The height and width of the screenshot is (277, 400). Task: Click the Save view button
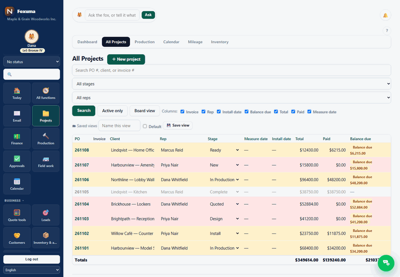(178, 125)
